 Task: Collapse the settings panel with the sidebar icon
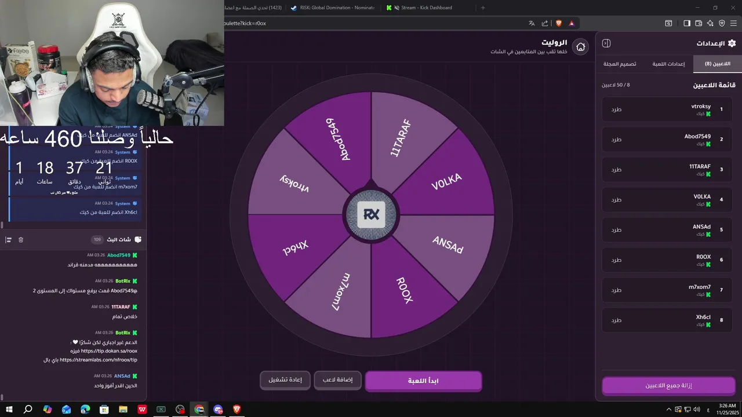606,43
